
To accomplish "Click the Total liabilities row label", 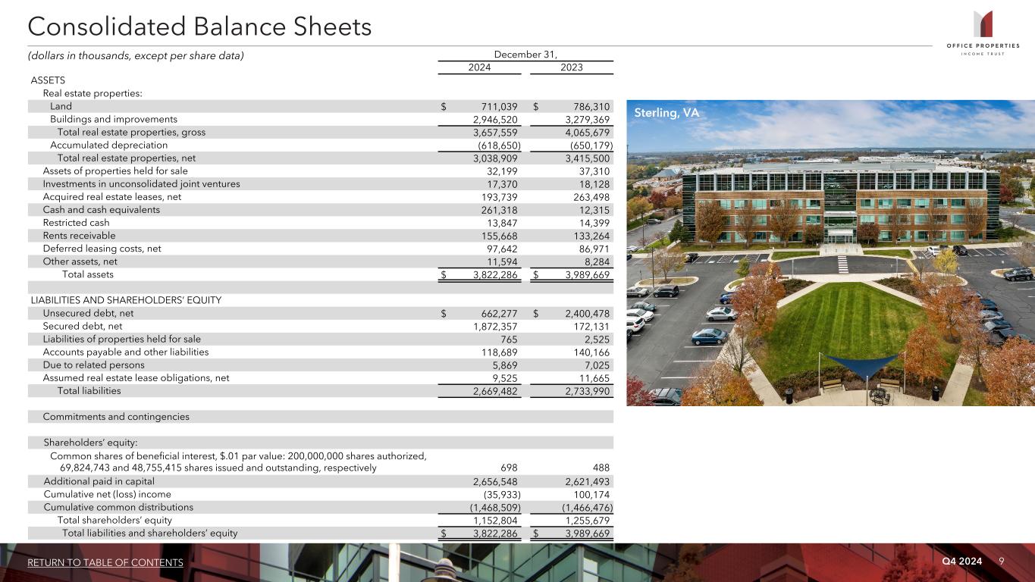I will [x=89, y=391].
